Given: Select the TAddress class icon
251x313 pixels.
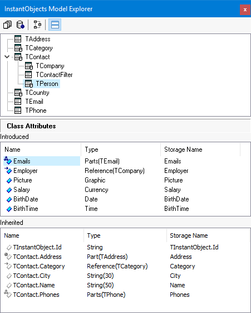Looking at the screenshot, I should click(x=18, y=39).
